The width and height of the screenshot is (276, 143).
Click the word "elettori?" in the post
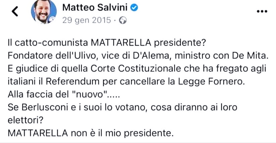pyautogui.click(x=24, y=120)
